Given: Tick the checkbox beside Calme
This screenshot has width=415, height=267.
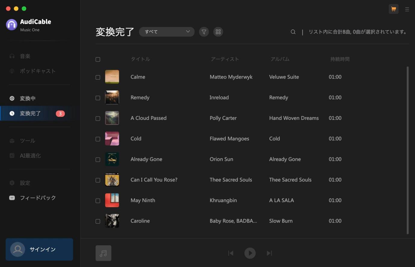Looking at the screenshot, I should point(98,77).
